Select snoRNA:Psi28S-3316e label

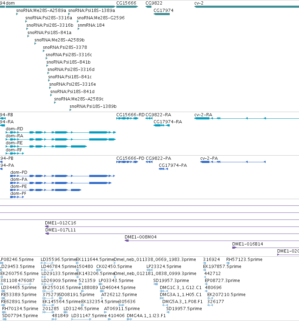pyautogui.click(x=72, y=84)
